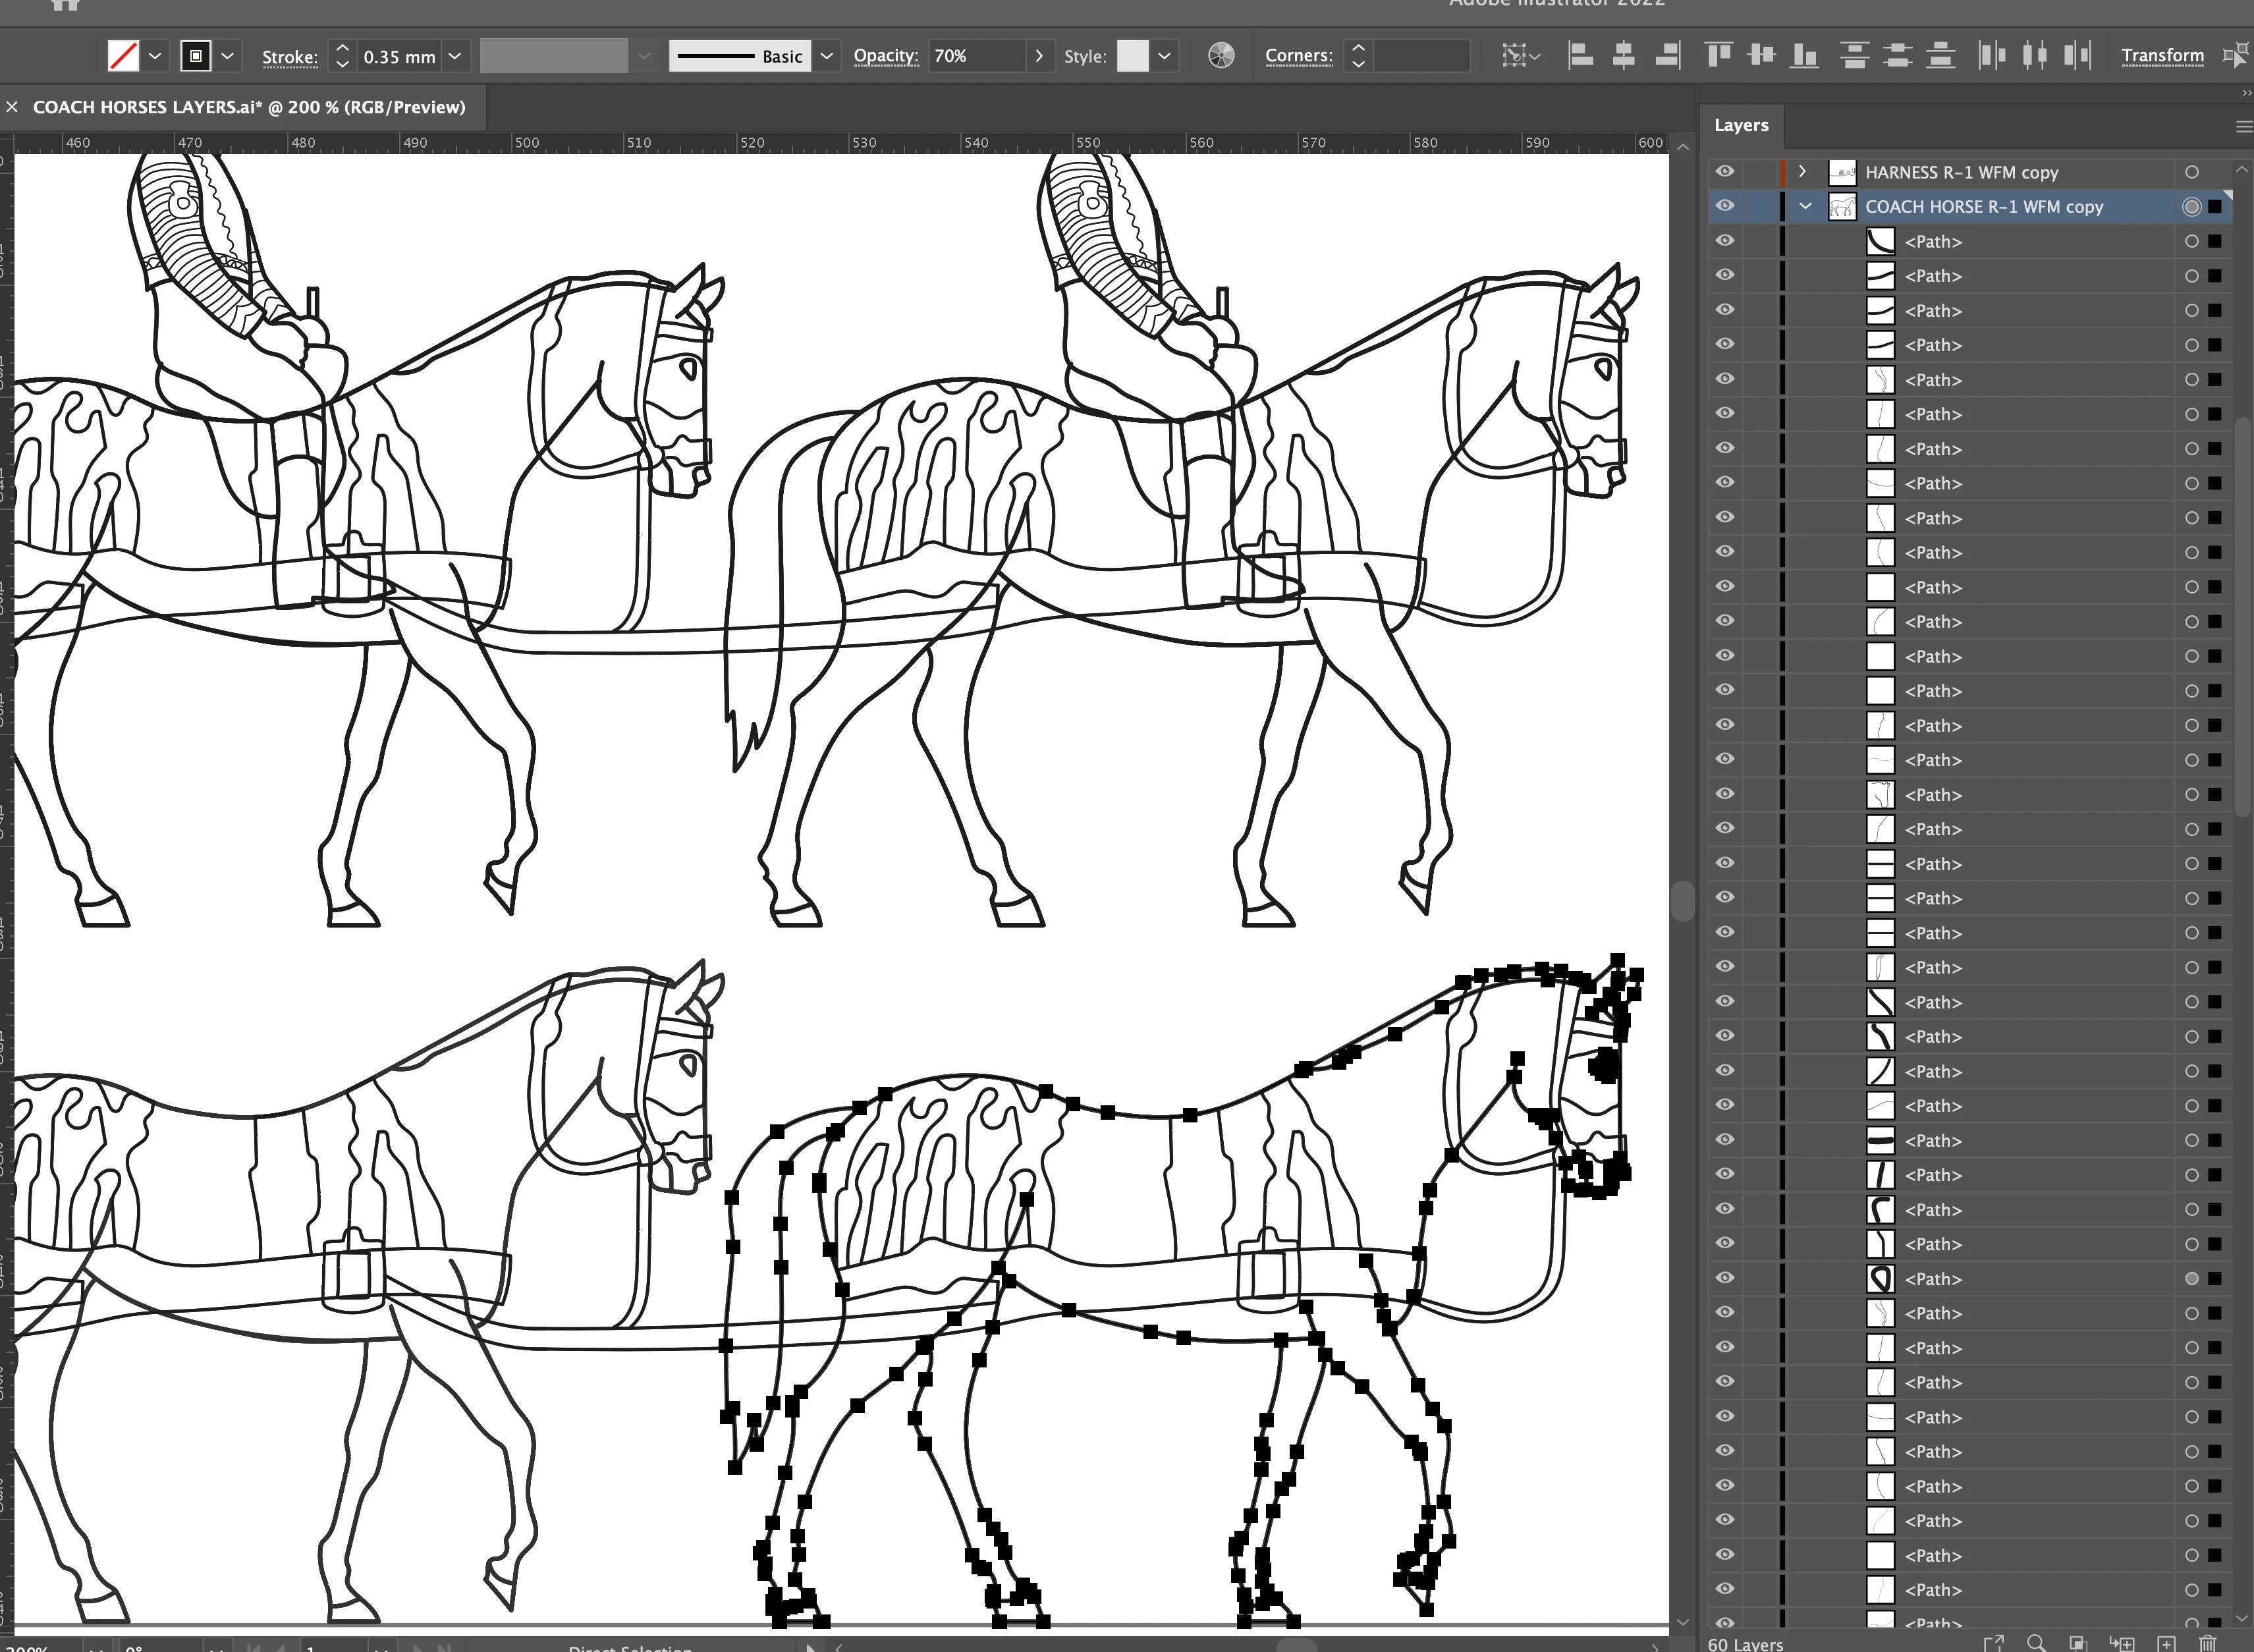
Task: Toggle visibility of COACH HORSE R-1 WFM copy
Action: click(x=1725, y=206)
